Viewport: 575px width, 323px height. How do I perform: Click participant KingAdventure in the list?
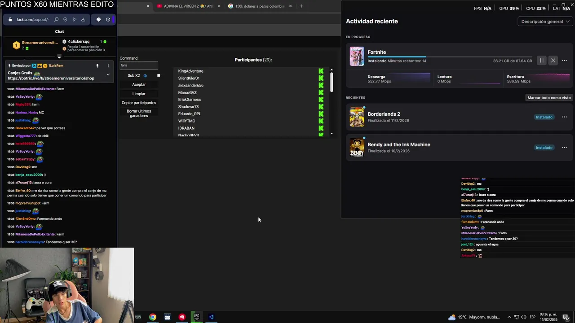point(190,71)
